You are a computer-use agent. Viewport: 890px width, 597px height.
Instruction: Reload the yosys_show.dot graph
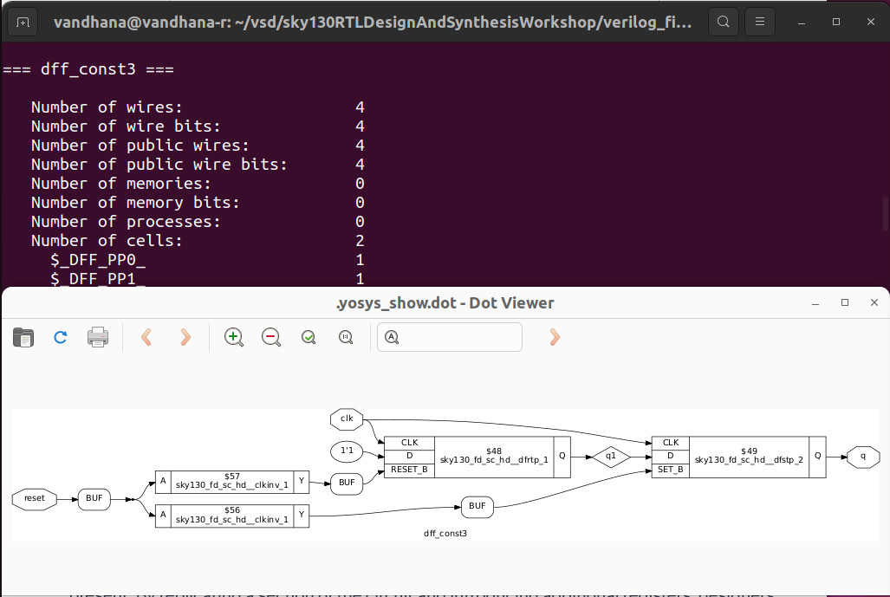(60, 337)
